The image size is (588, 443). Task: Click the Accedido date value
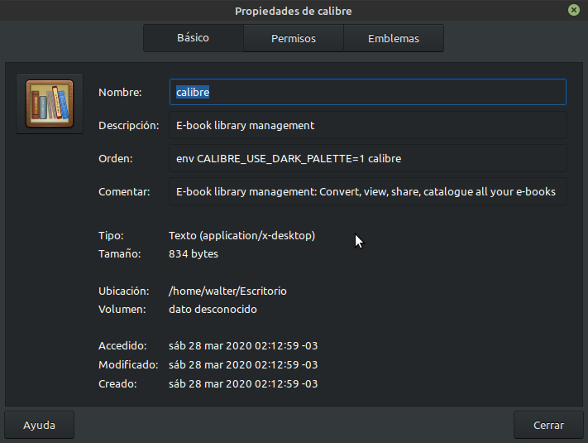pos(243,345)
